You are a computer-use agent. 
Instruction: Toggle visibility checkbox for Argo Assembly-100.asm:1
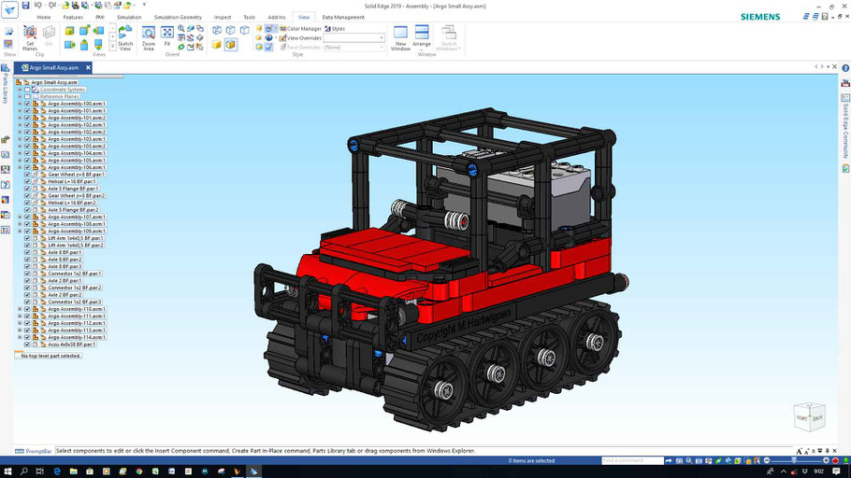pyautogui.click(x=27, y=104)
